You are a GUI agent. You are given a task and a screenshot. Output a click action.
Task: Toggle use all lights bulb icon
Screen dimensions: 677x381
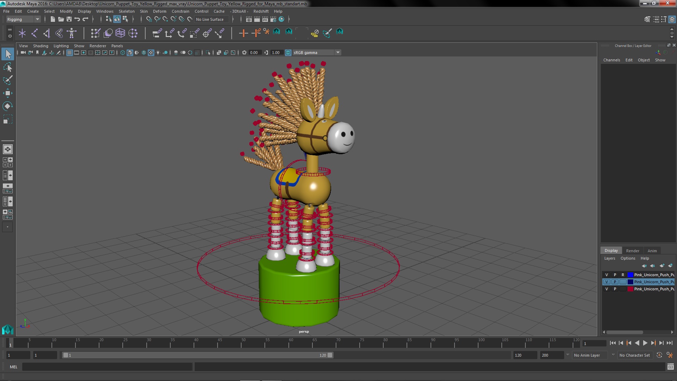[x=158, y=53]
